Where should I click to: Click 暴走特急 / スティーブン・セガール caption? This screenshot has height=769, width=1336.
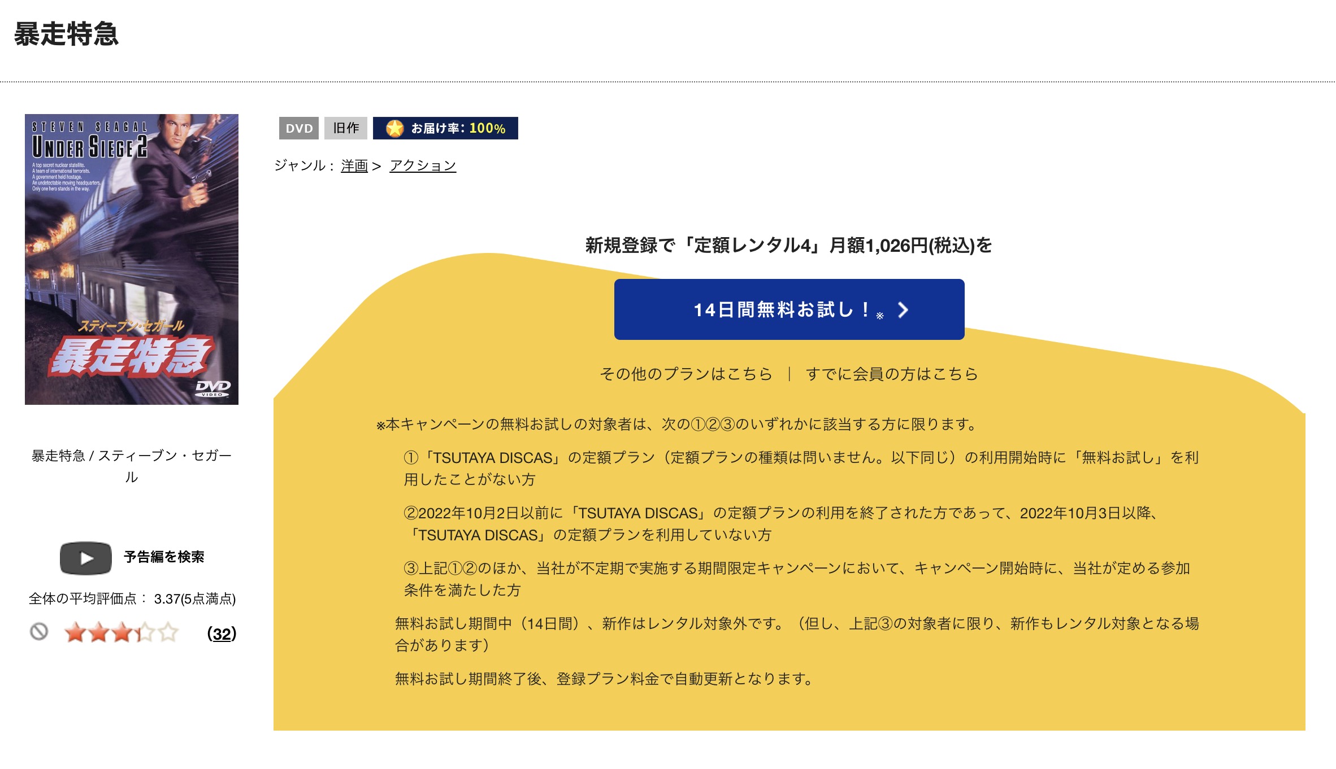(x=132, y=466)
